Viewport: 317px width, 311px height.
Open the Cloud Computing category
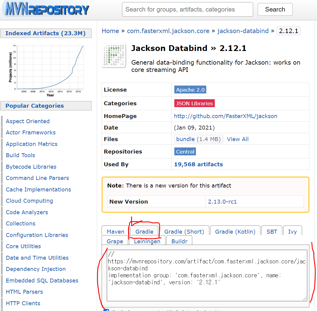(x=30, y=201)
